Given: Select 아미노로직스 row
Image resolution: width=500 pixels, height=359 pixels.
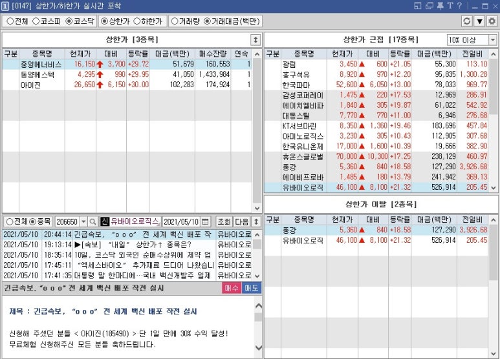Looking at the screenshot, I should click(376, 136).
